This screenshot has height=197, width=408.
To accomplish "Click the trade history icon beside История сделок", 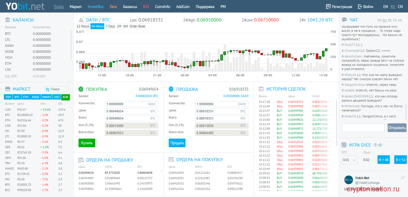I will [261, 89].
